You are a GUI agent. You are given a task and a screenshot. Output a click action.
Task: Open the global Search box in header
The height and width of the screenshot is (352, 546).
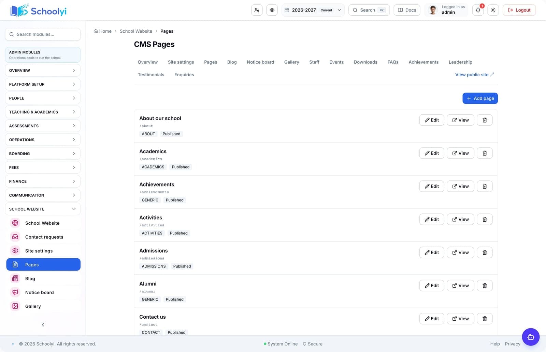369,10
